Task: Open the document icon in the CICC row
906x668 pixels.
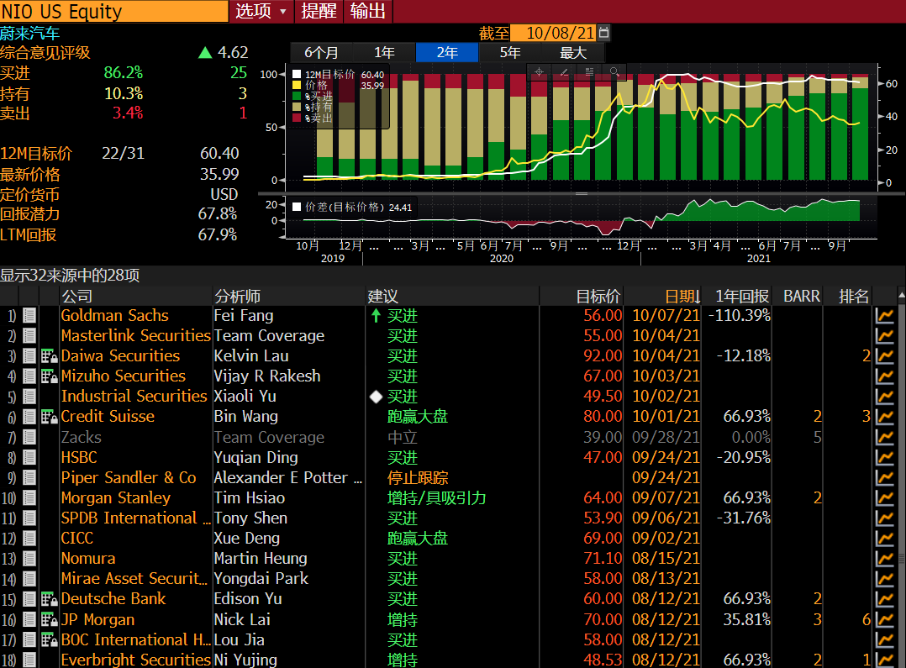Action: [x=29, y=539]
